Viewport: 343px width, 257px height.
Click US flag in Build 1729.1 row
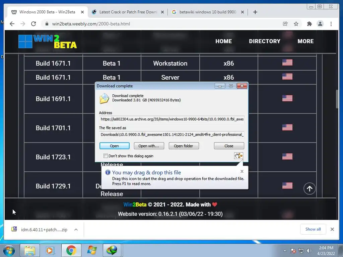[287, 185]
